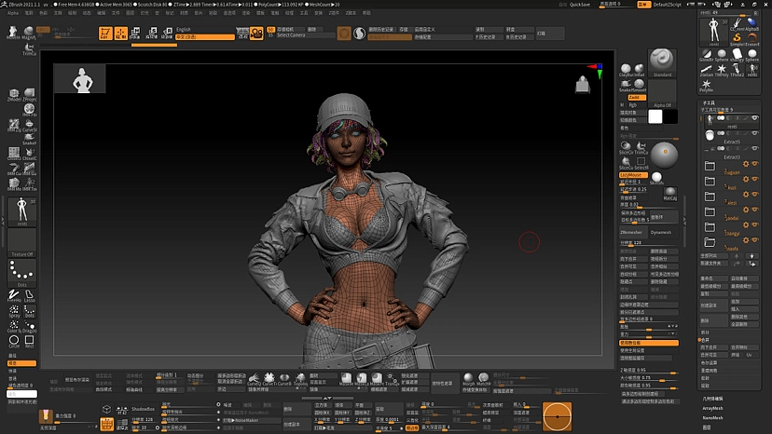This screenshot has height=434, width=772.
Task: Click the camera head silhouette icon in viewport
Action: pyautogui.click(x=583, y=85)
